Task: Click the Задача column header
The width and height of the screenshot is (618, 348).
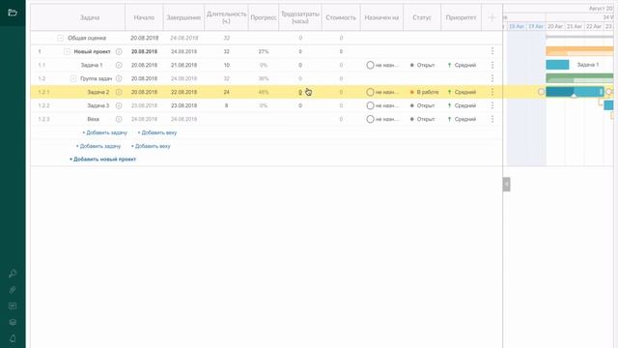Action: click(90, 17)
